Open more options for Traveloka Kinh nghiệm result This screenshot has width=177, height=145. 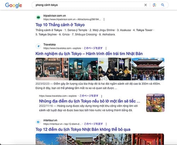[106, 48]
